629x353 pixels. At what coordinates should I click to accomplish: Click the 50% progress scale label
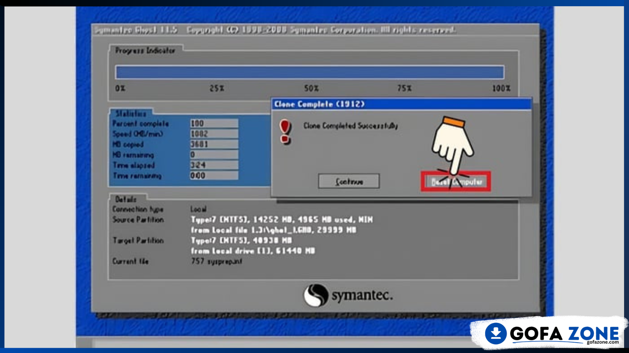point(311,89)
